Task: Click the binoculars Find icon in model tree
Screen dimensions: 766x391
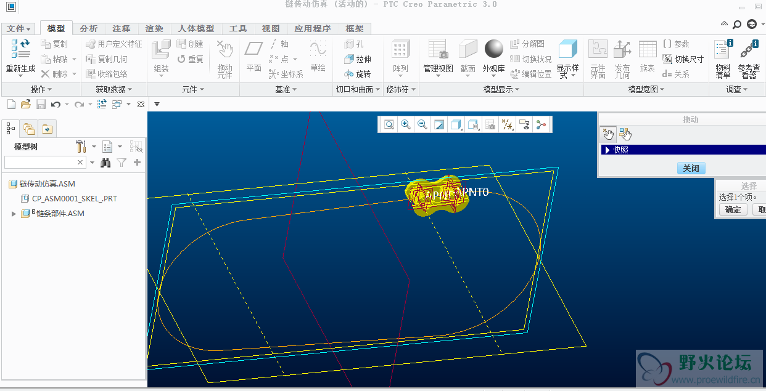Action: pyautogui.click(x=106, y=163)
